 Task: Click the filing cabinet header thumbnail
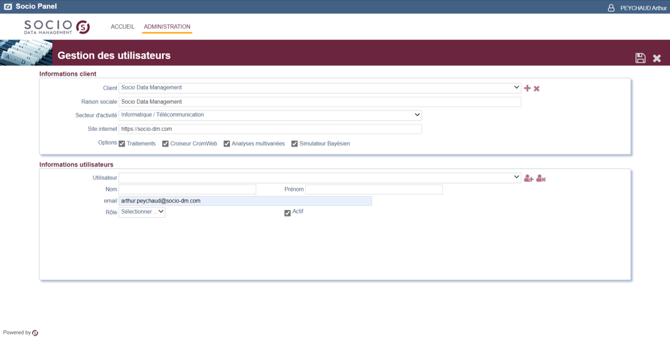pos(26,53)
